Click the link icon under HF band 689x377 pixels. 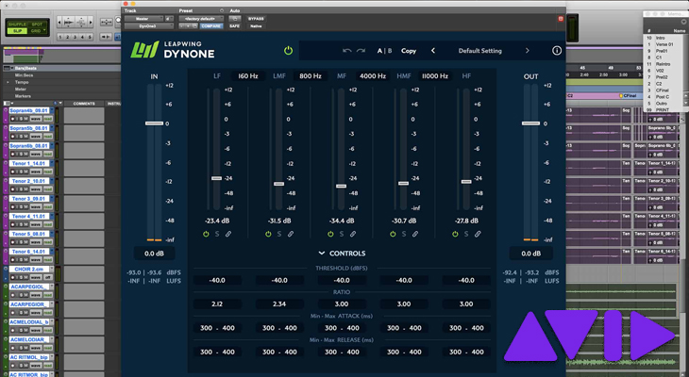[x=478, y=234]
